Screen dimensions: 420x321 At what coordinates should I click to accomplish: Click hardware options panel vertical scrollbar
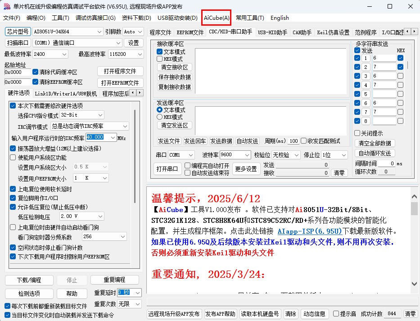(x=135, y=156)
